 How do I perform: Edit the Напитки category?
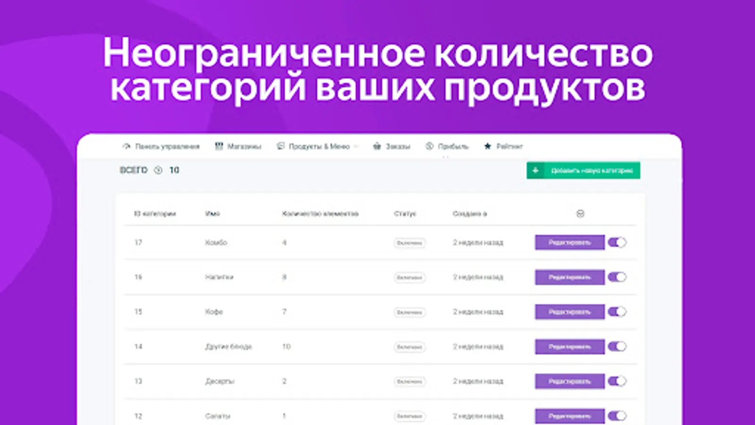pos(570,277)
